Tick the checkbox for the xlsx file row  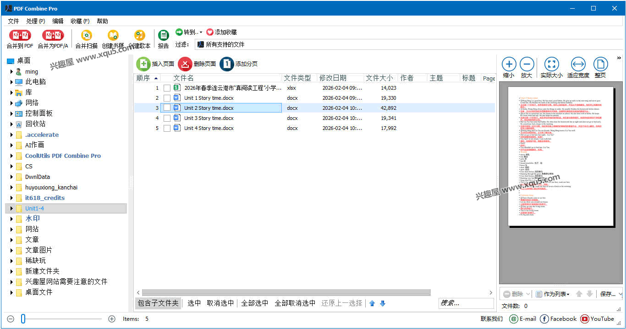point(167,88)
